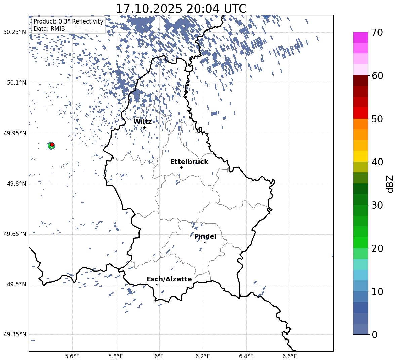Screen dimensions: 398x363
Task: Click the 49.8°N latitude tick label
Action: pos(16,184)
